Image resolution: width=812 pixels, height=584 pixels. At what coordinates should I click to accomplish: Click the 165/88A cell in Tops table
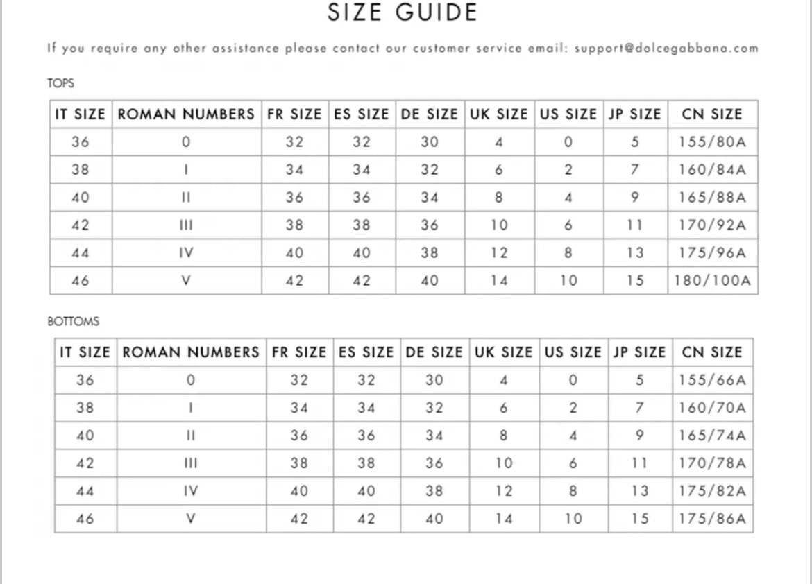[x=712, y=198]
